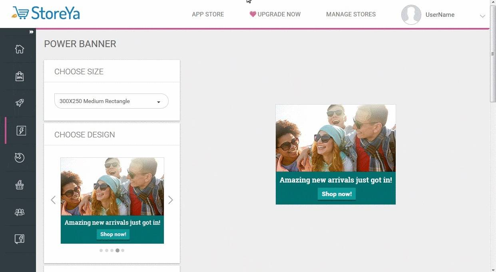Select the fourth carousel dot

[x=118, y=250]
